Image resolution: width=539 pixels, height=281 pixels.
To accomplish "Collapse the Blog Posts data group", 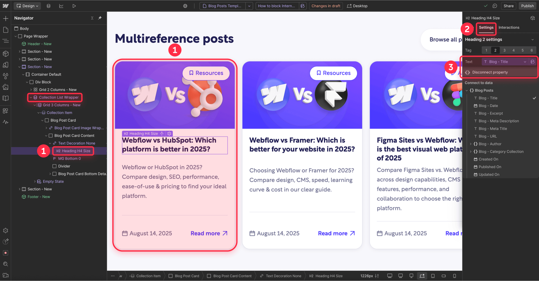I will point(467,90).
